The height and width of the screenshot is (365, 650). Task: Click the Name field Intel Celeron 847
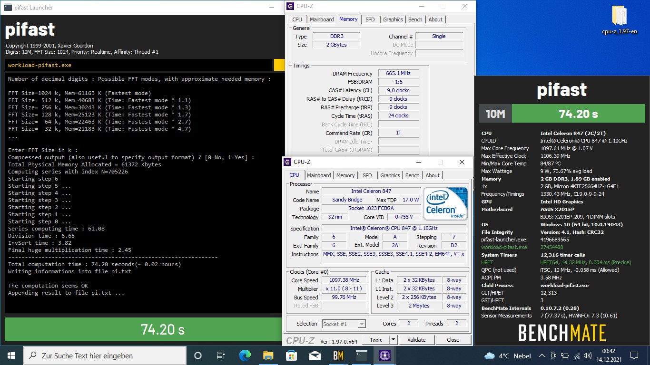click(x=371, y=191)
